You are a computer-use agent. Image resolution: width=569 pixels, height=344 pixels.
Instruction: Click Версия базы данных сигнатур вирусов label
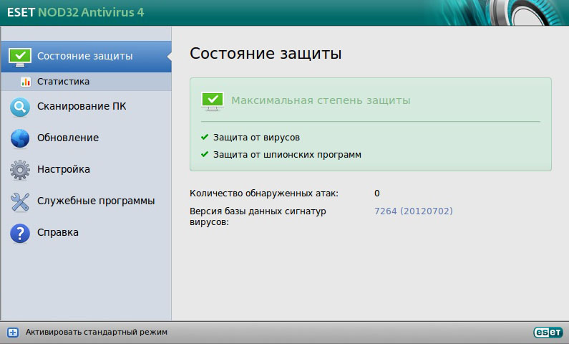[258, 216]
